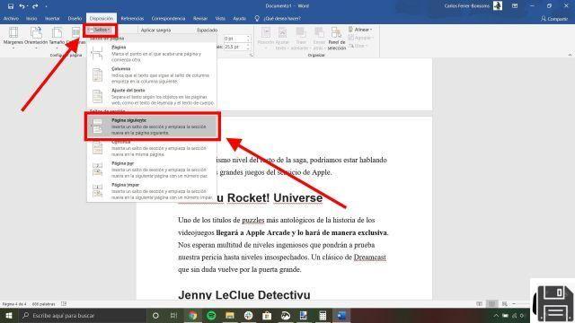
Task: Switch to Web Layout view
Action: click(505, 303)
